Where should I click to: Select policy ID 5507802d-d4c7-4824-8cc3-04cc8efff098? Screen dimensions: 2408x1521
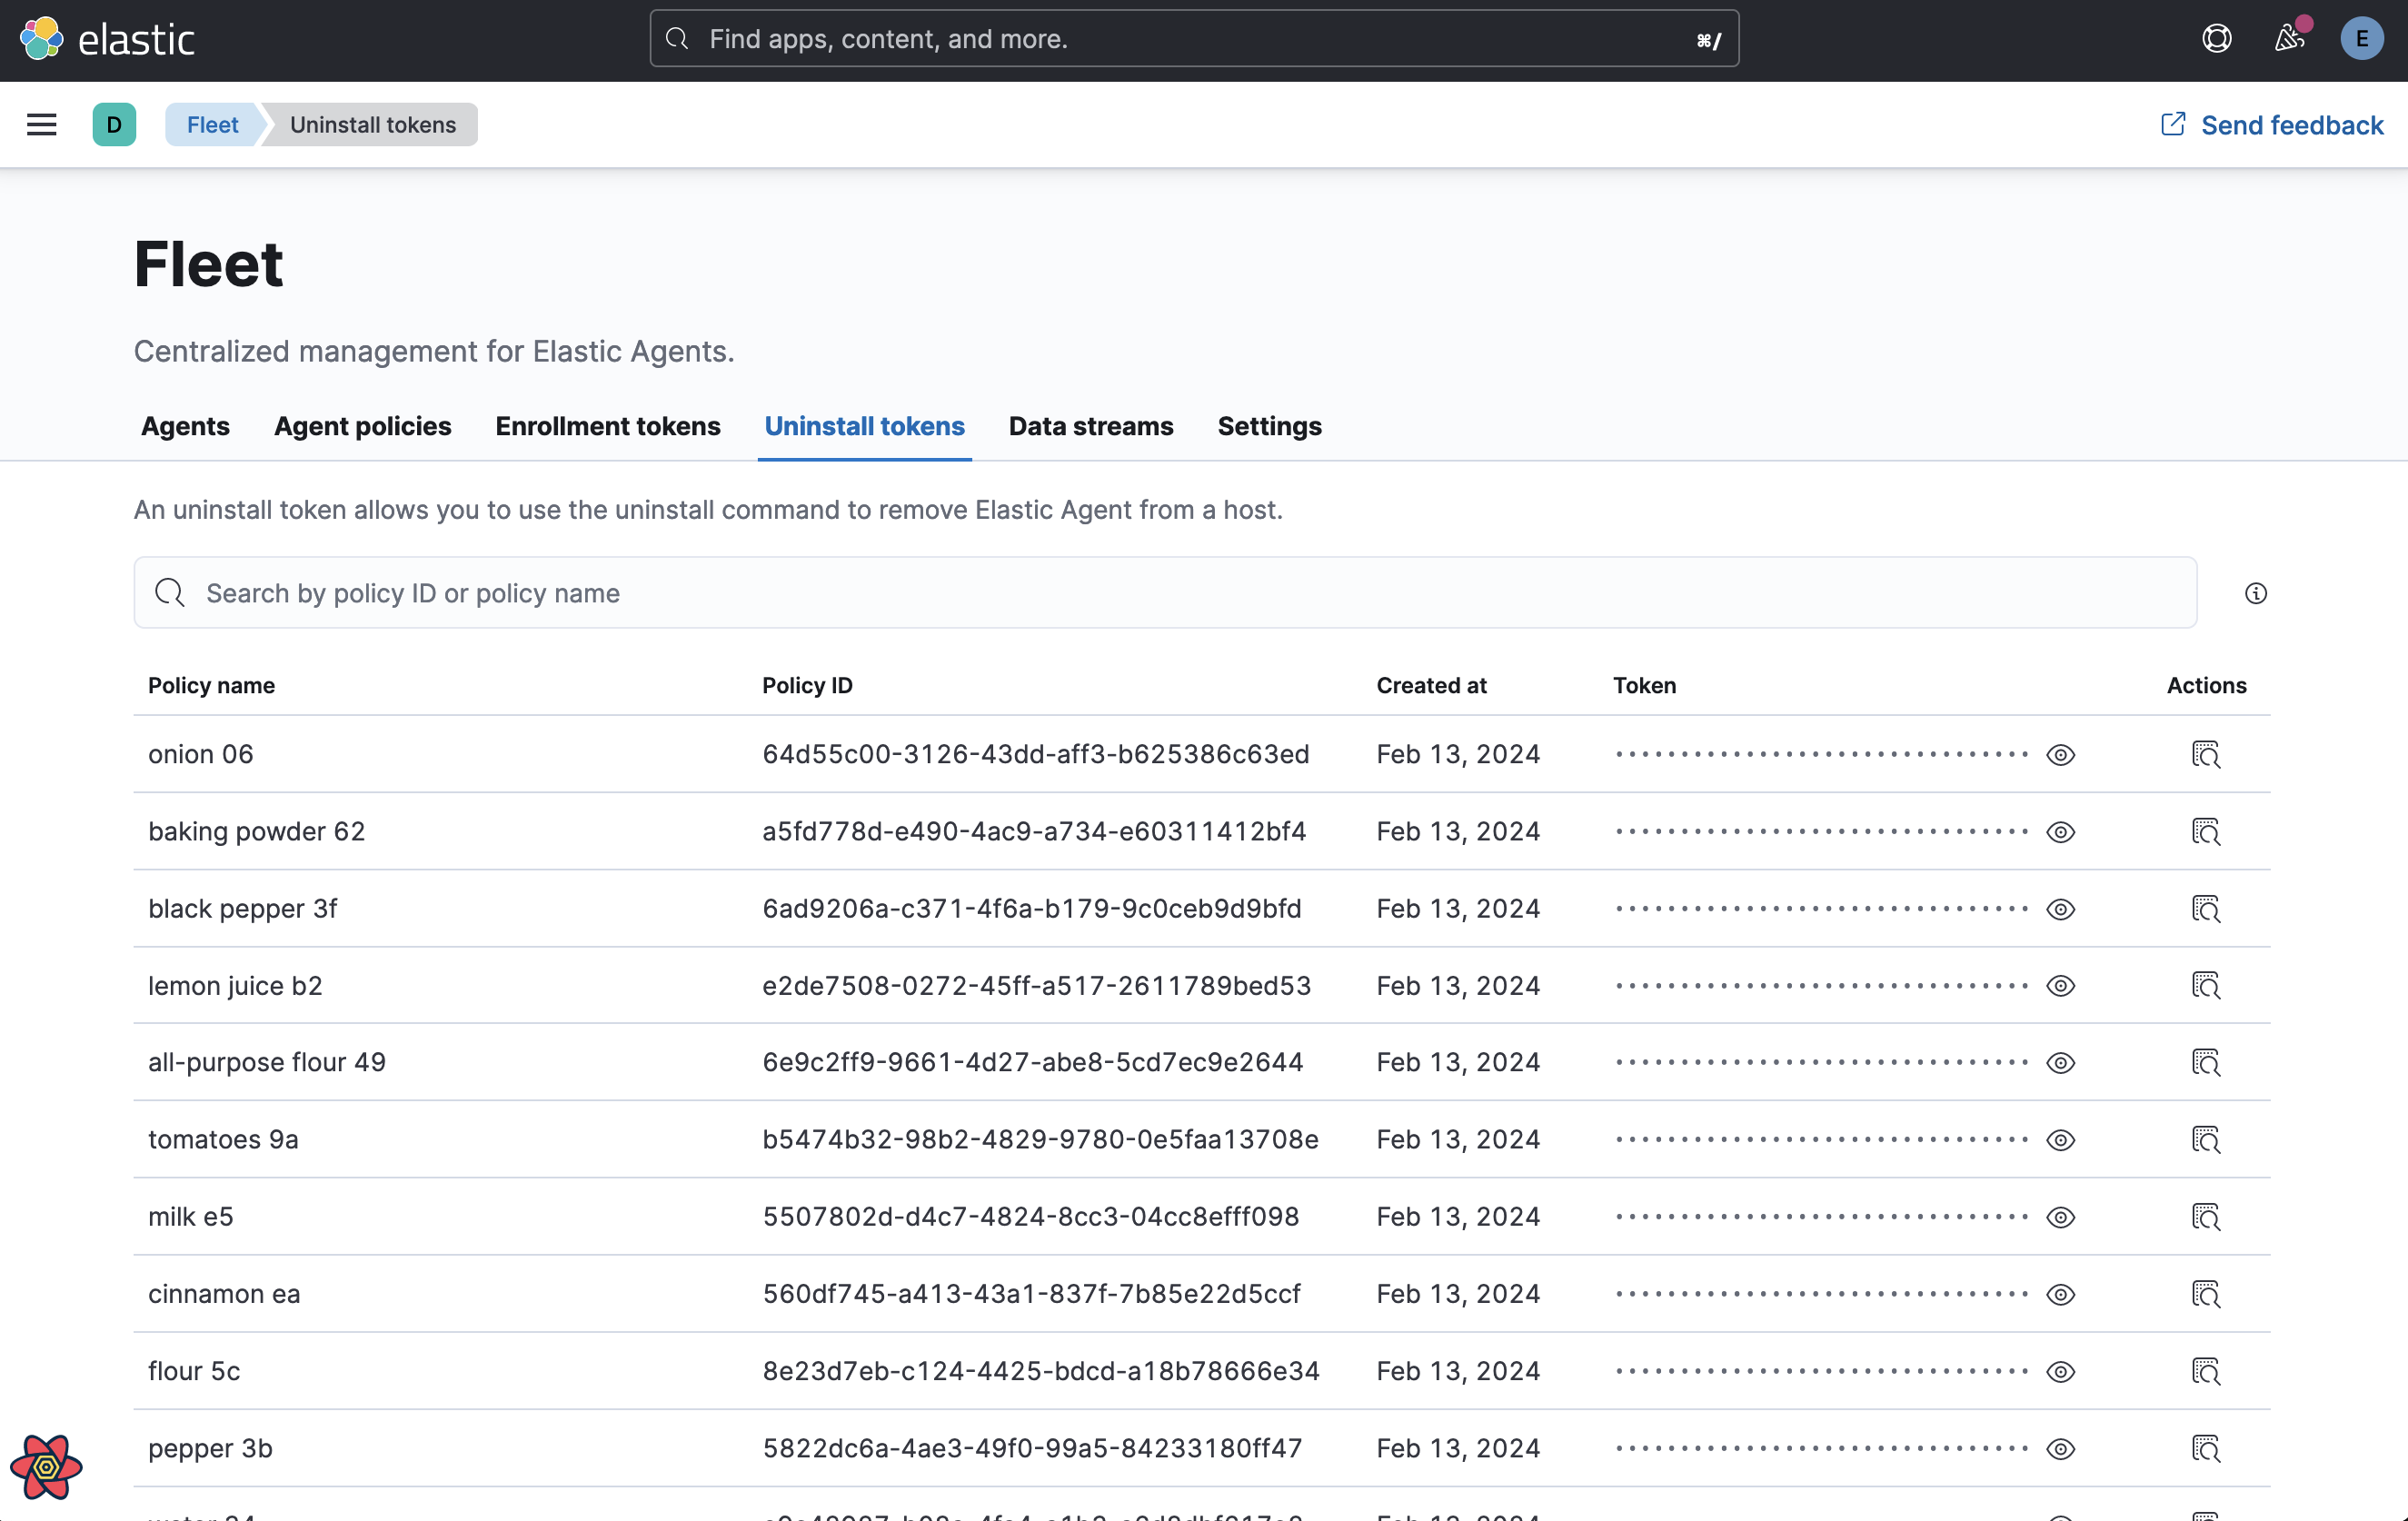1031,1216
